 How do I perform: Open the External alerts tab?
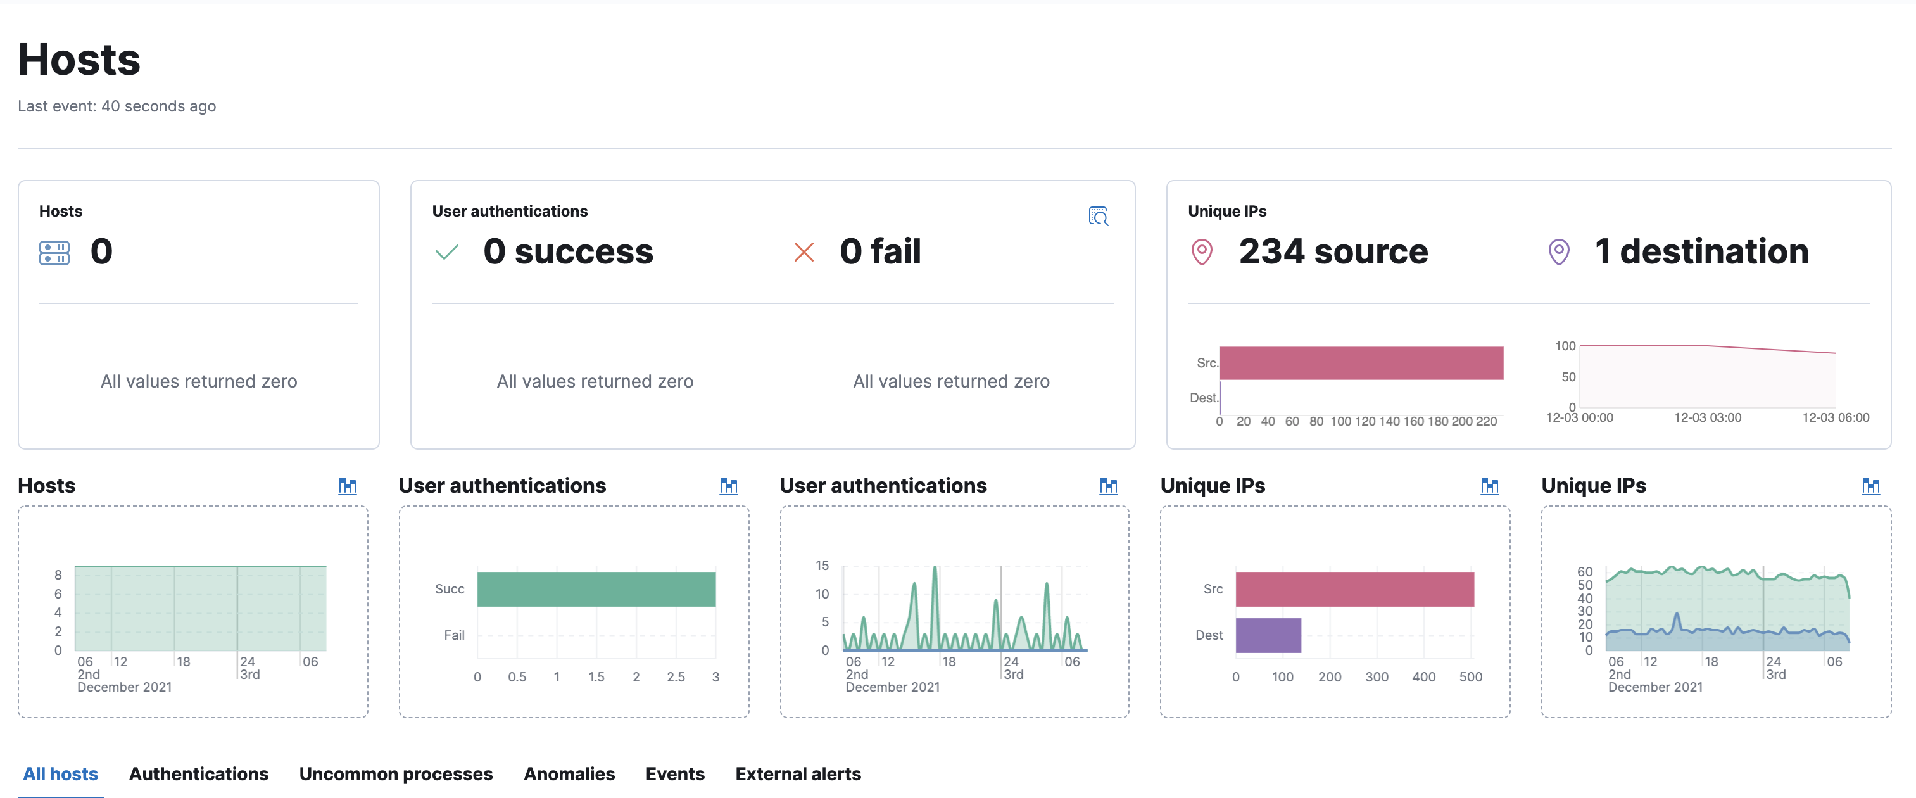797,773
